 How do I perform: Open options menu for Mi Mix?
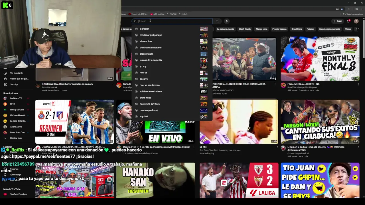pyautogui.click(x=277, y=147)
